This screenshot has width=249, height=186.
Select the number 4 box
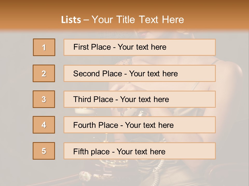click(44, 125)
